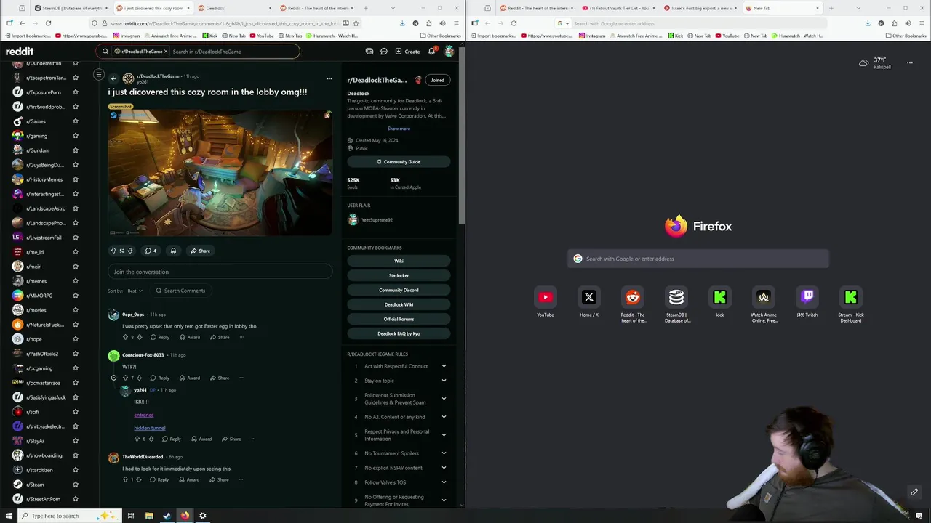Toggle favorite star for r/MMORPG
931x523 pixels.
75,296
